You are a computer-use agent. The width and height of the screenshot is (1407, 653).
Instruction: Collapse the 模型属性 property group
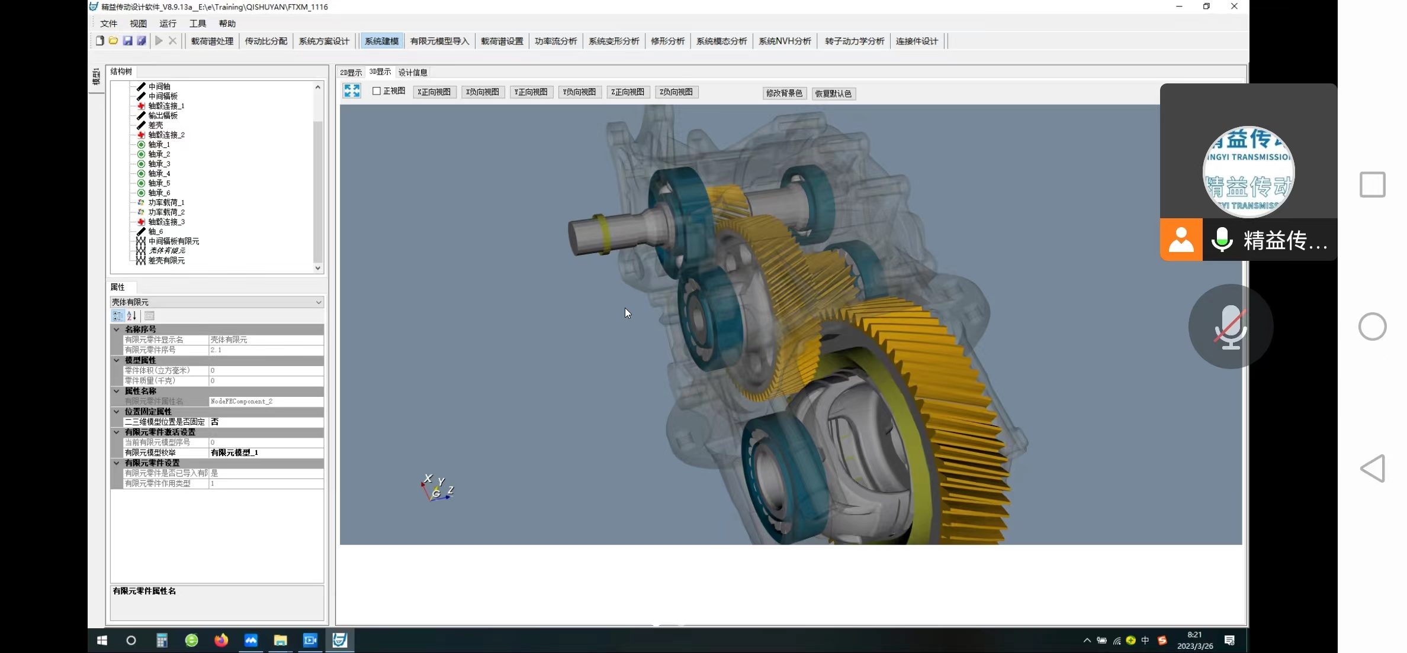(117, 360)
